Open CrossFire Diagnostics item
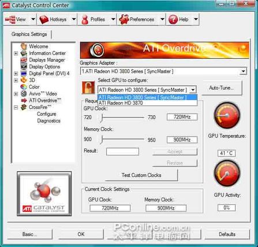 pos(48,121)
